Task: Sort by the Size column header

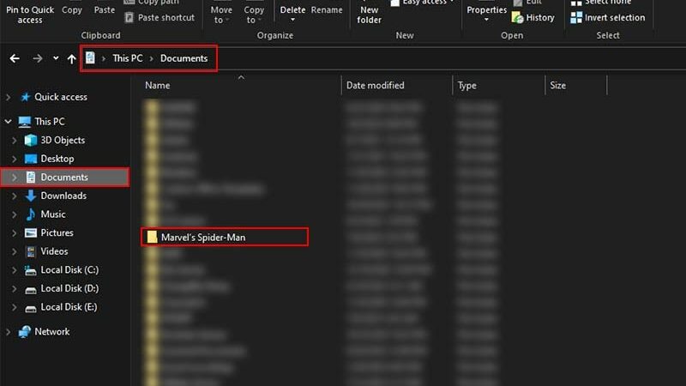Action: (x=558, y=85)
